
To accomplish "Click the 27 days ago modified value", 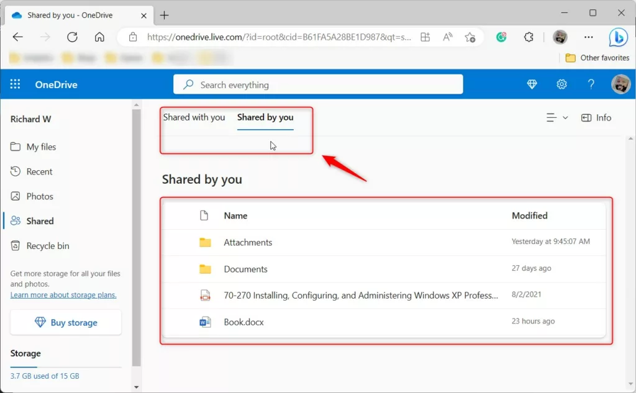I will click(532, 268).
